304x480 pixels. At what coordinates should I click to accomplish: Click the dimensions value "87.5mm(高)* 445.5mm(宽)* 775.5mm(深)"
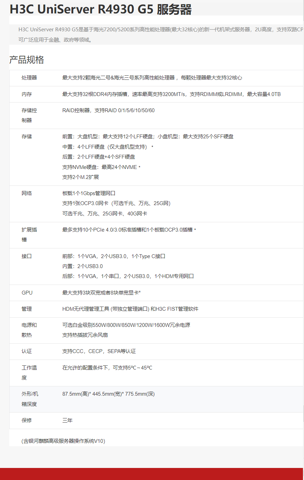tap(109, 394)
